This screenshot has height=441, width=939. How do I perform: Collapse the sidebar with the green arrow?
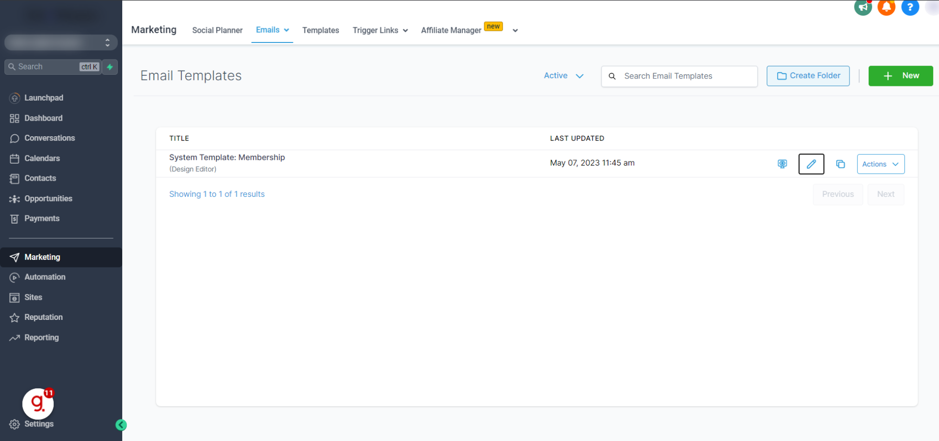click(121, 425)
